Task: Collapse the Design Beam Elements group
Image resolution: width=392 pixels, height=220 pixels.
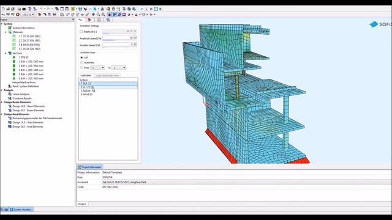Action: coord(1,102)
